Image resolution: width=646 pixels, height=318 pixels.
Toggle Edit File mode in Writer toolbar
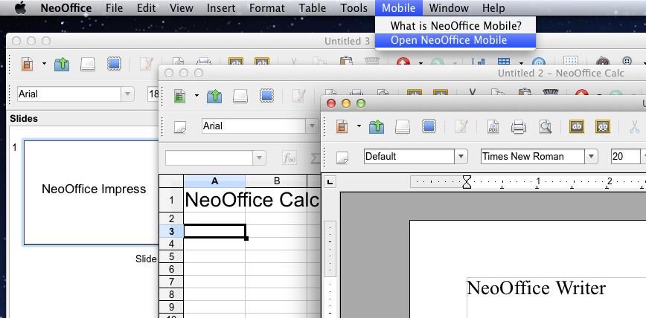[461, 126]
